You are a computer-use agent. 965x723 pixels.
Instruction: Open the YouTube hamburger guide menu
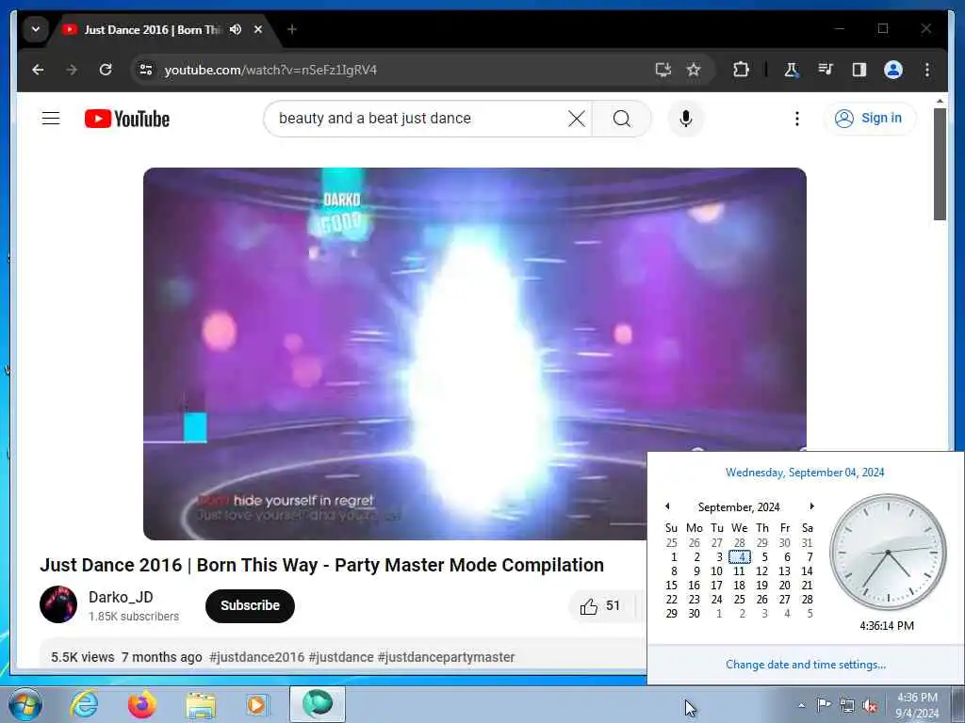tap(51, 118)
